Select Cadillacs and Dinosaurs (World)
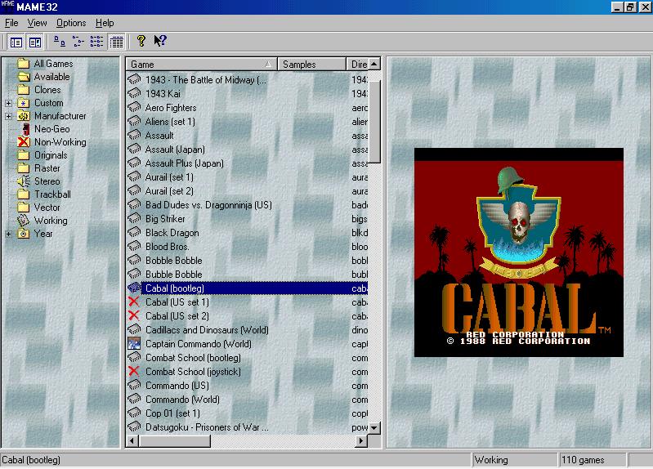The height and width of the screenshot is (469, 653). tap(247, 330)
